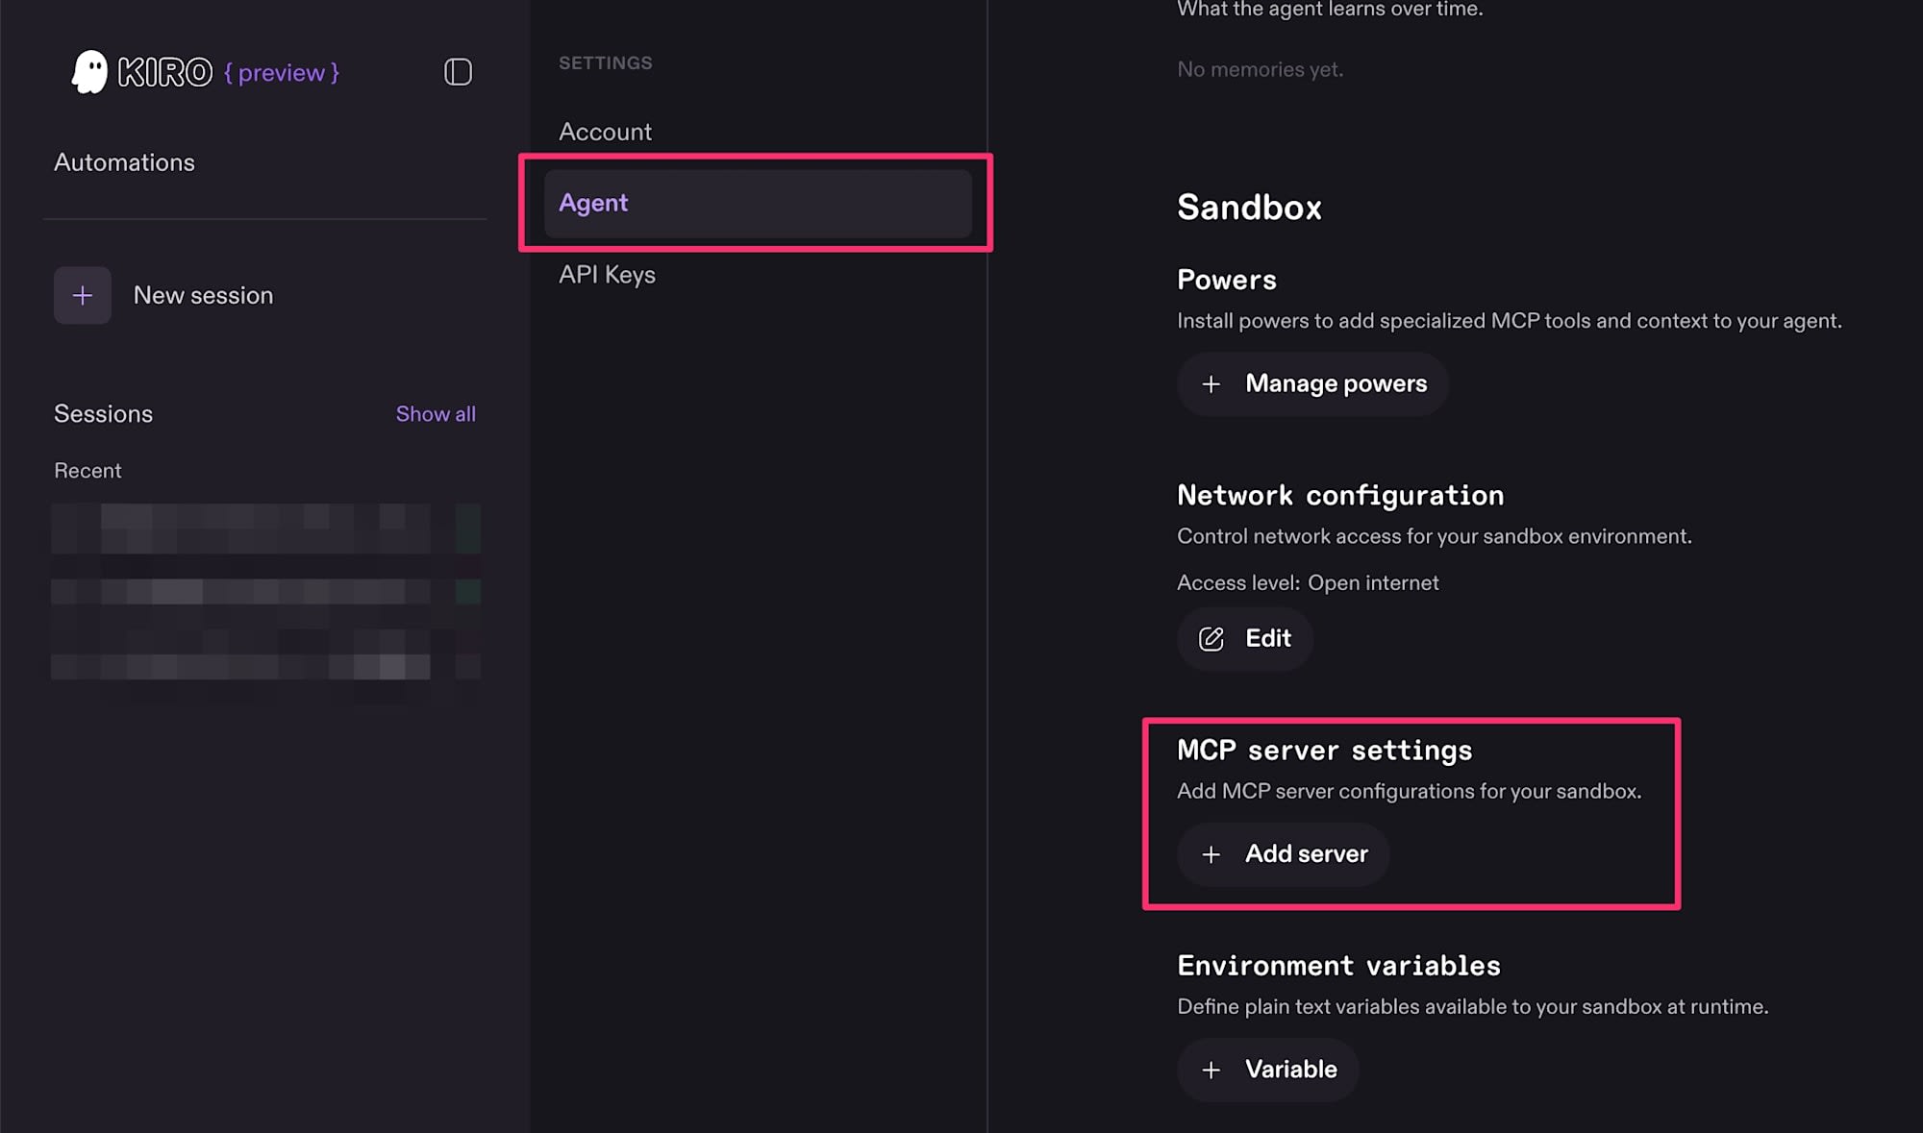Screen dimensions: 1923x1133
Task: Click 'Install powers to add specialized MCP tools' description
Action: click(1510, 321)
